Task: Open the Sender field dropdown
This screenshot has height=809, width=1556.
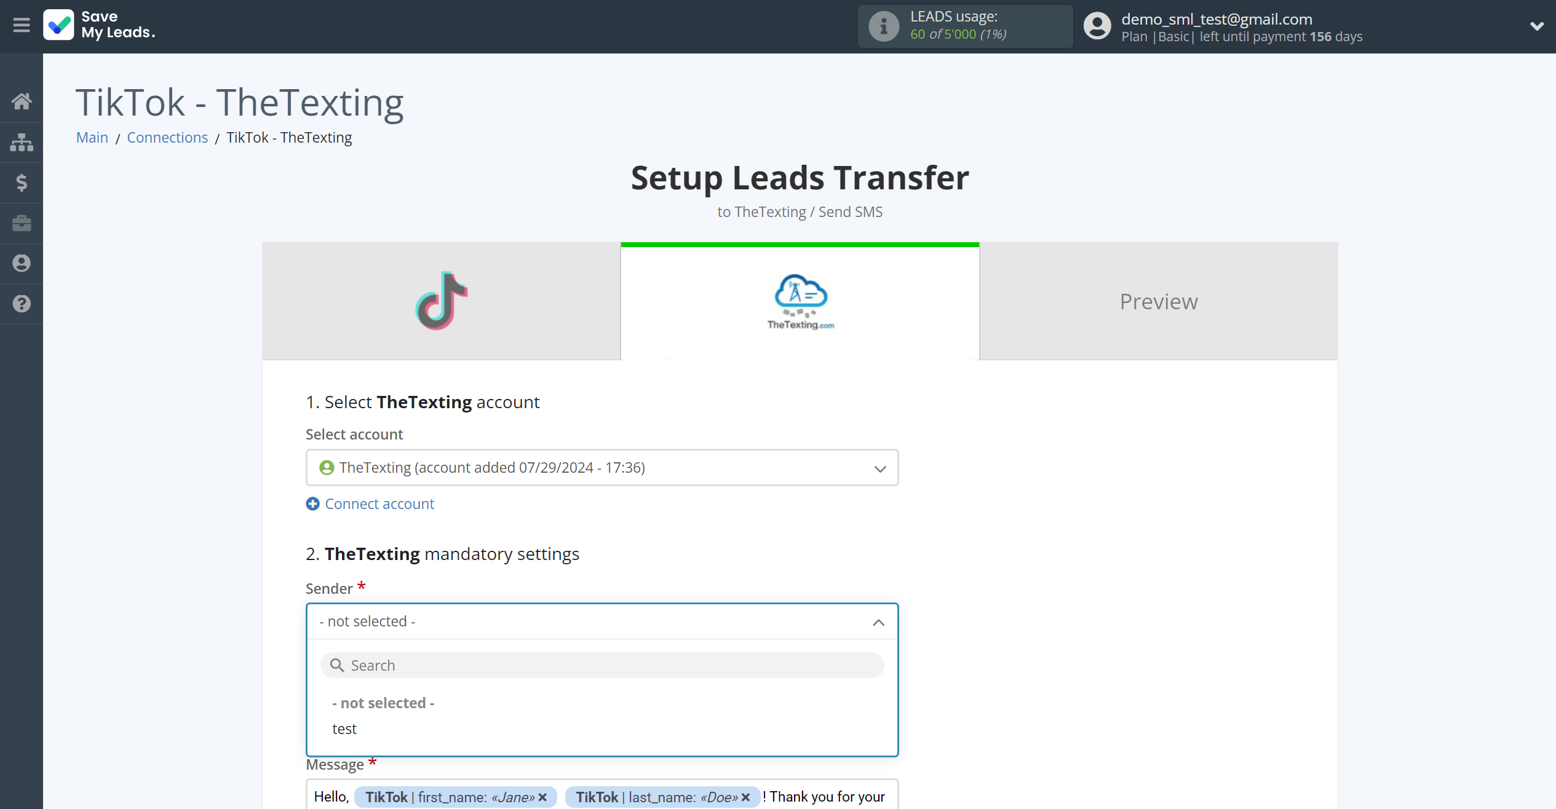Action: [602, 622]
